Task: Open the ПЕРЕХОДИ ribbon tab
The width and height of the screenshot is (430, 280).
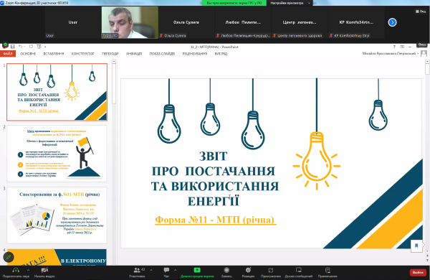Action: (110, 54)
